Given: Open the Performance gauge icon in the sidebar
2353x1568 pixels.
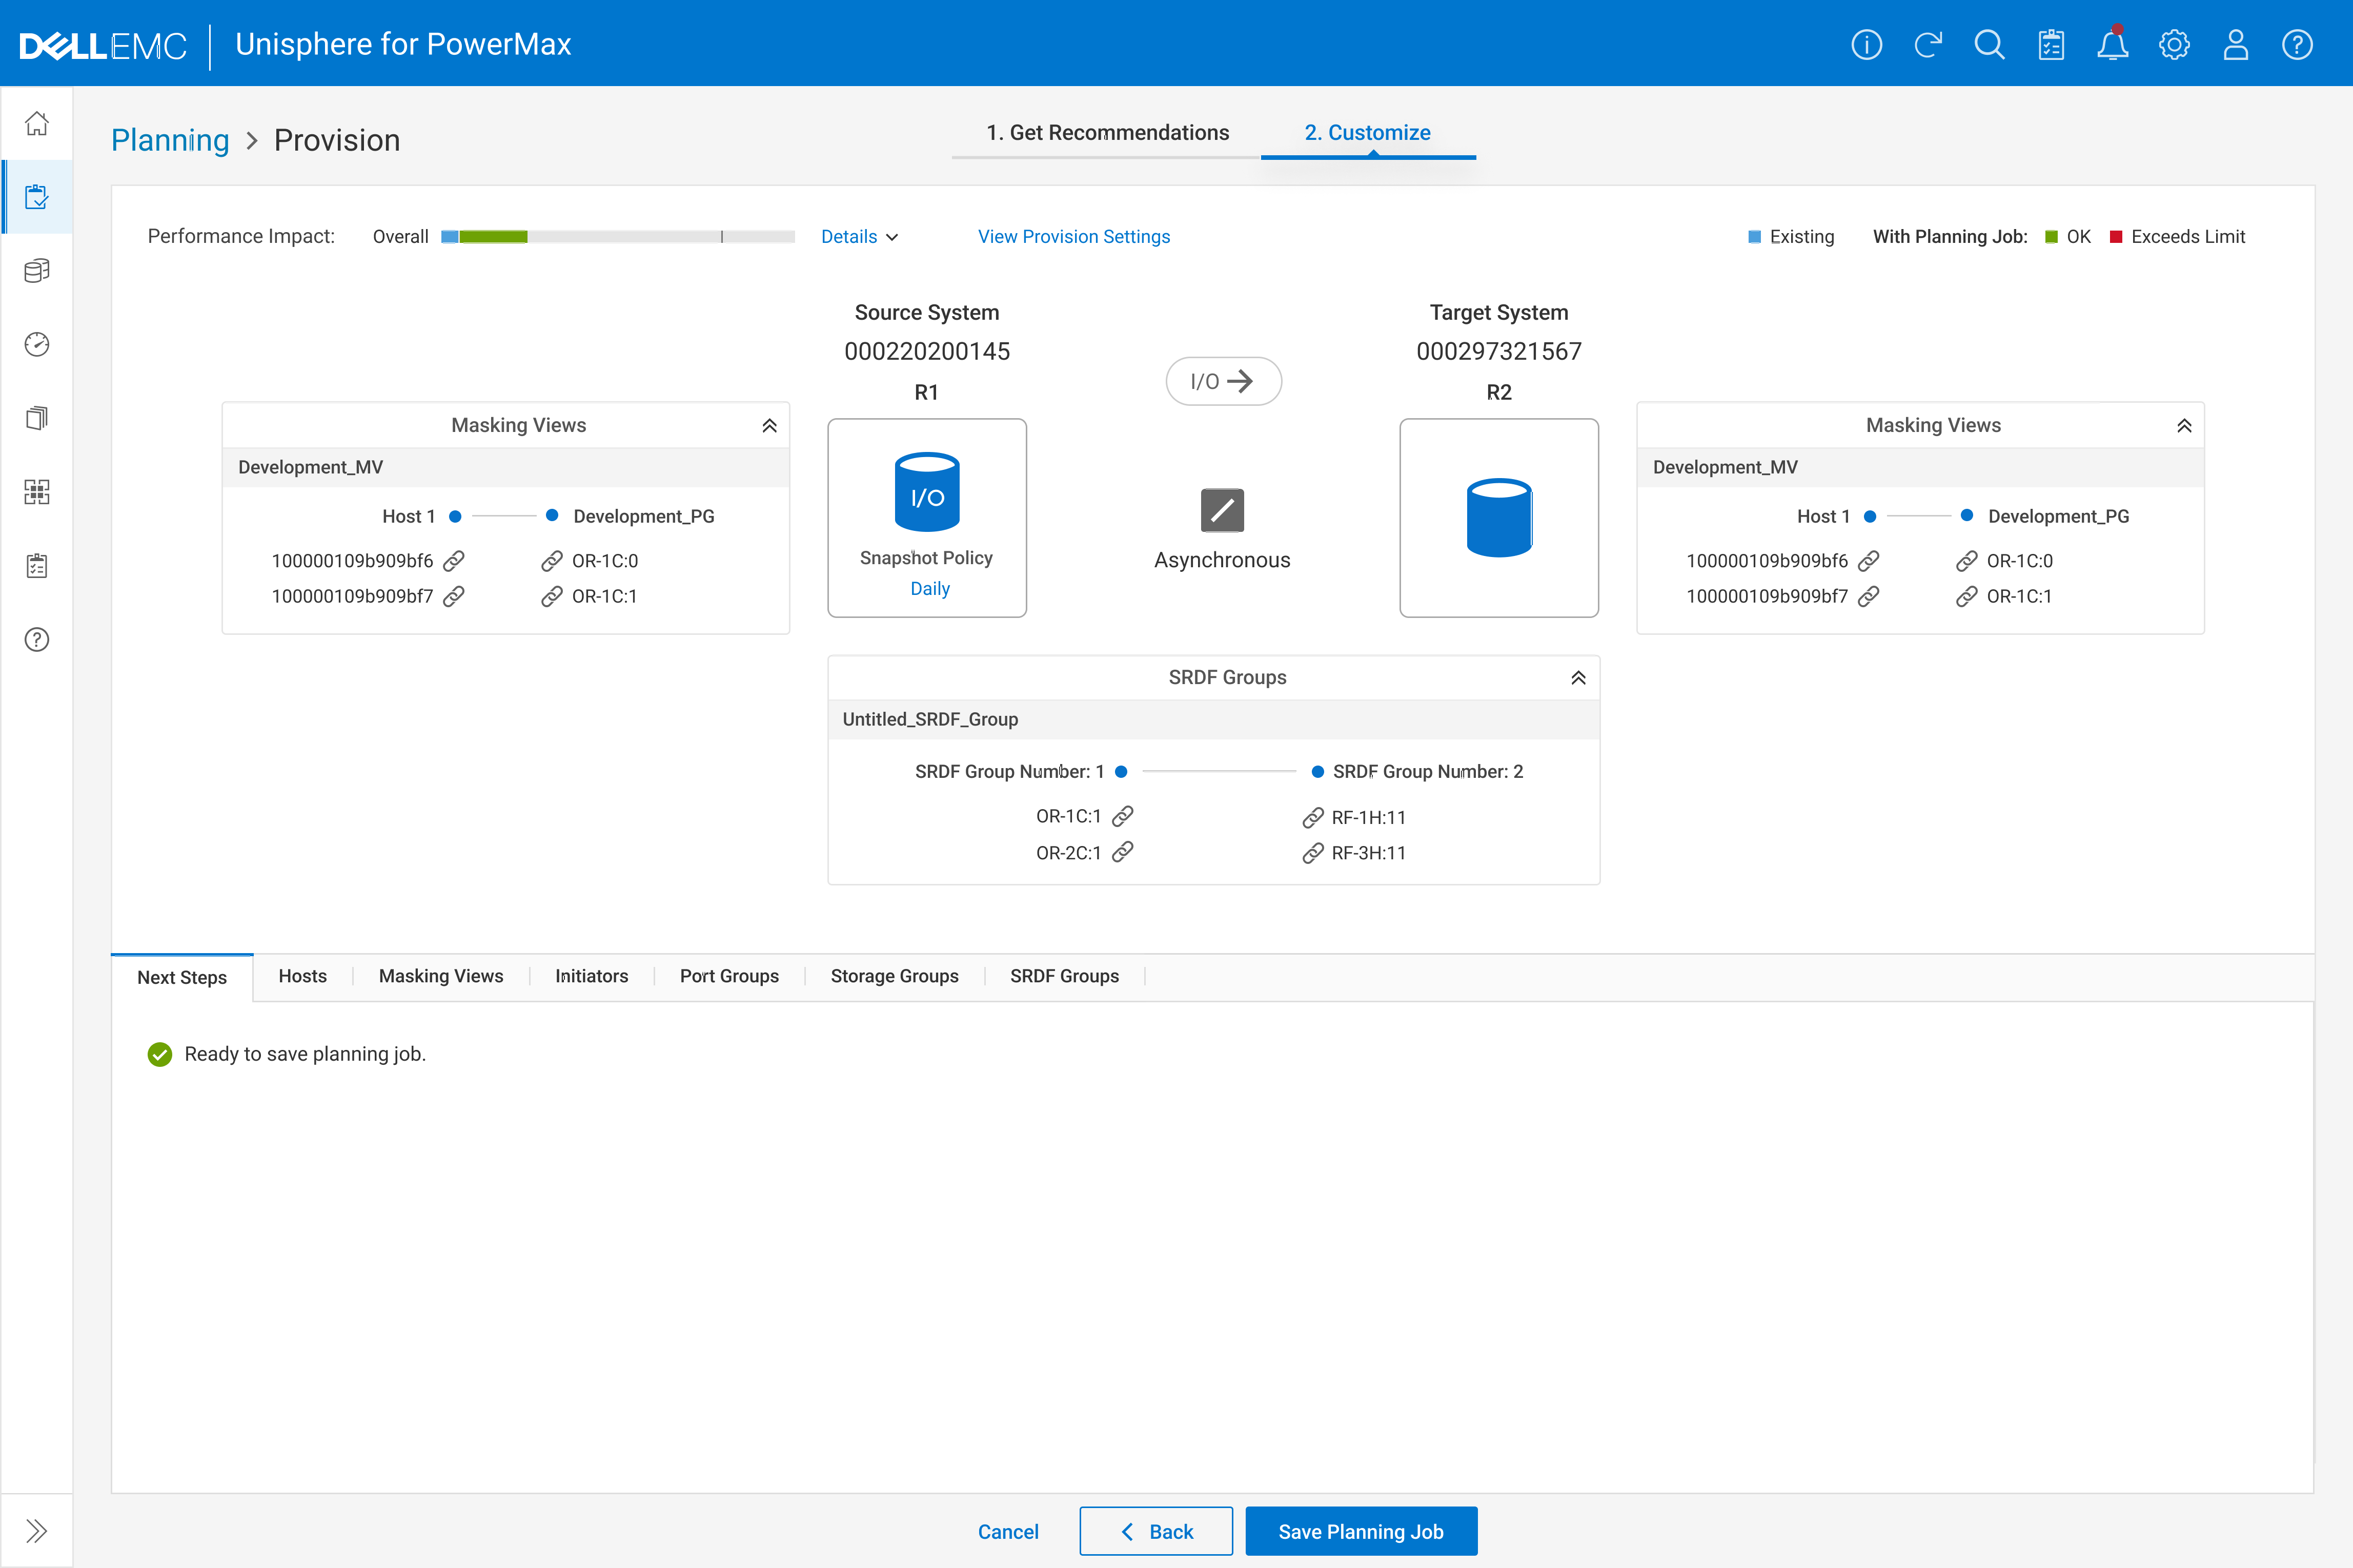Looking at the screenshot, I should (x=37, y=344).
